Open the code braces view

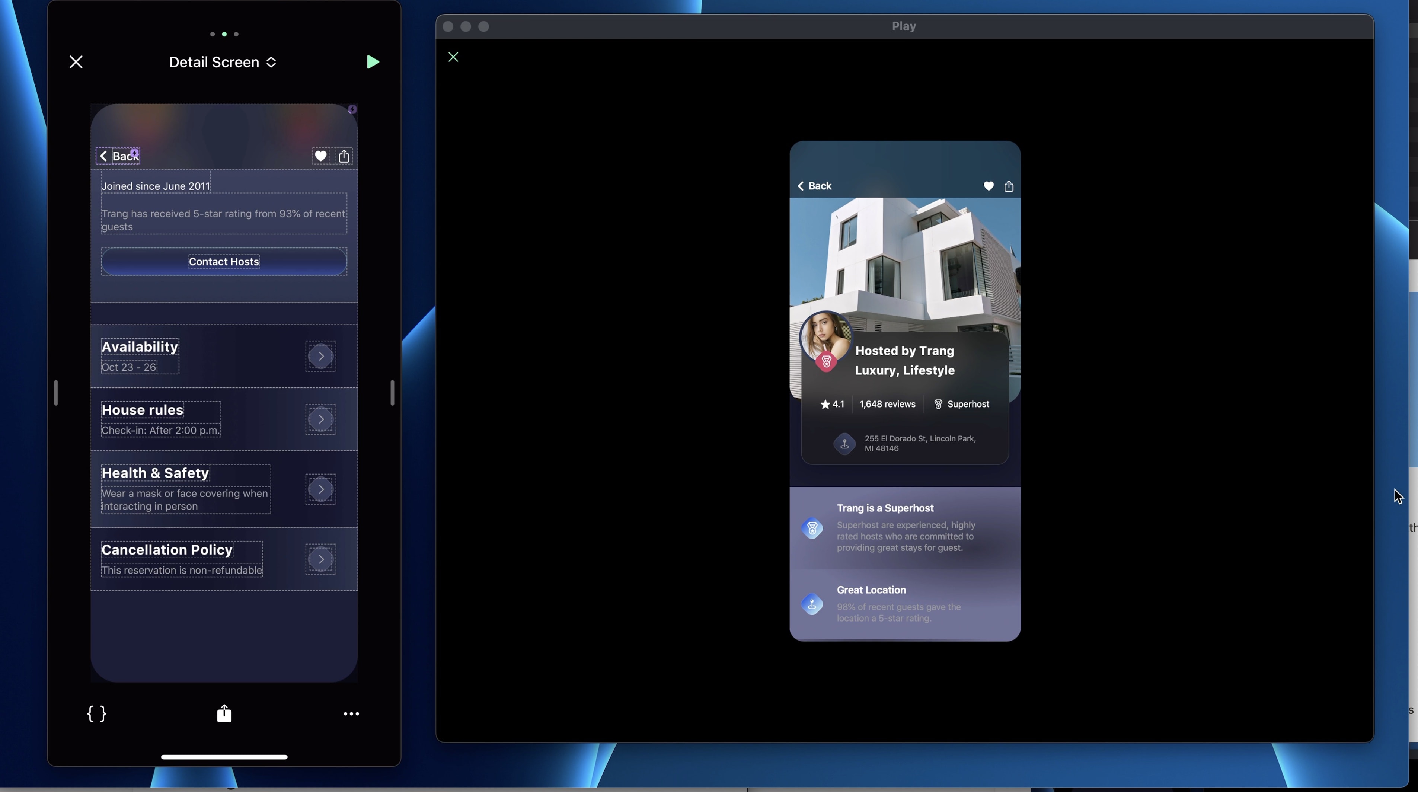tap(96, 713)
